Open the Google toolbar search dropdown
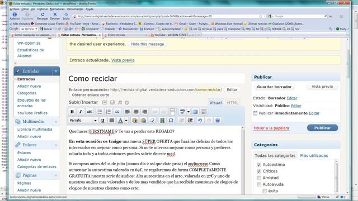 point(36,29)
